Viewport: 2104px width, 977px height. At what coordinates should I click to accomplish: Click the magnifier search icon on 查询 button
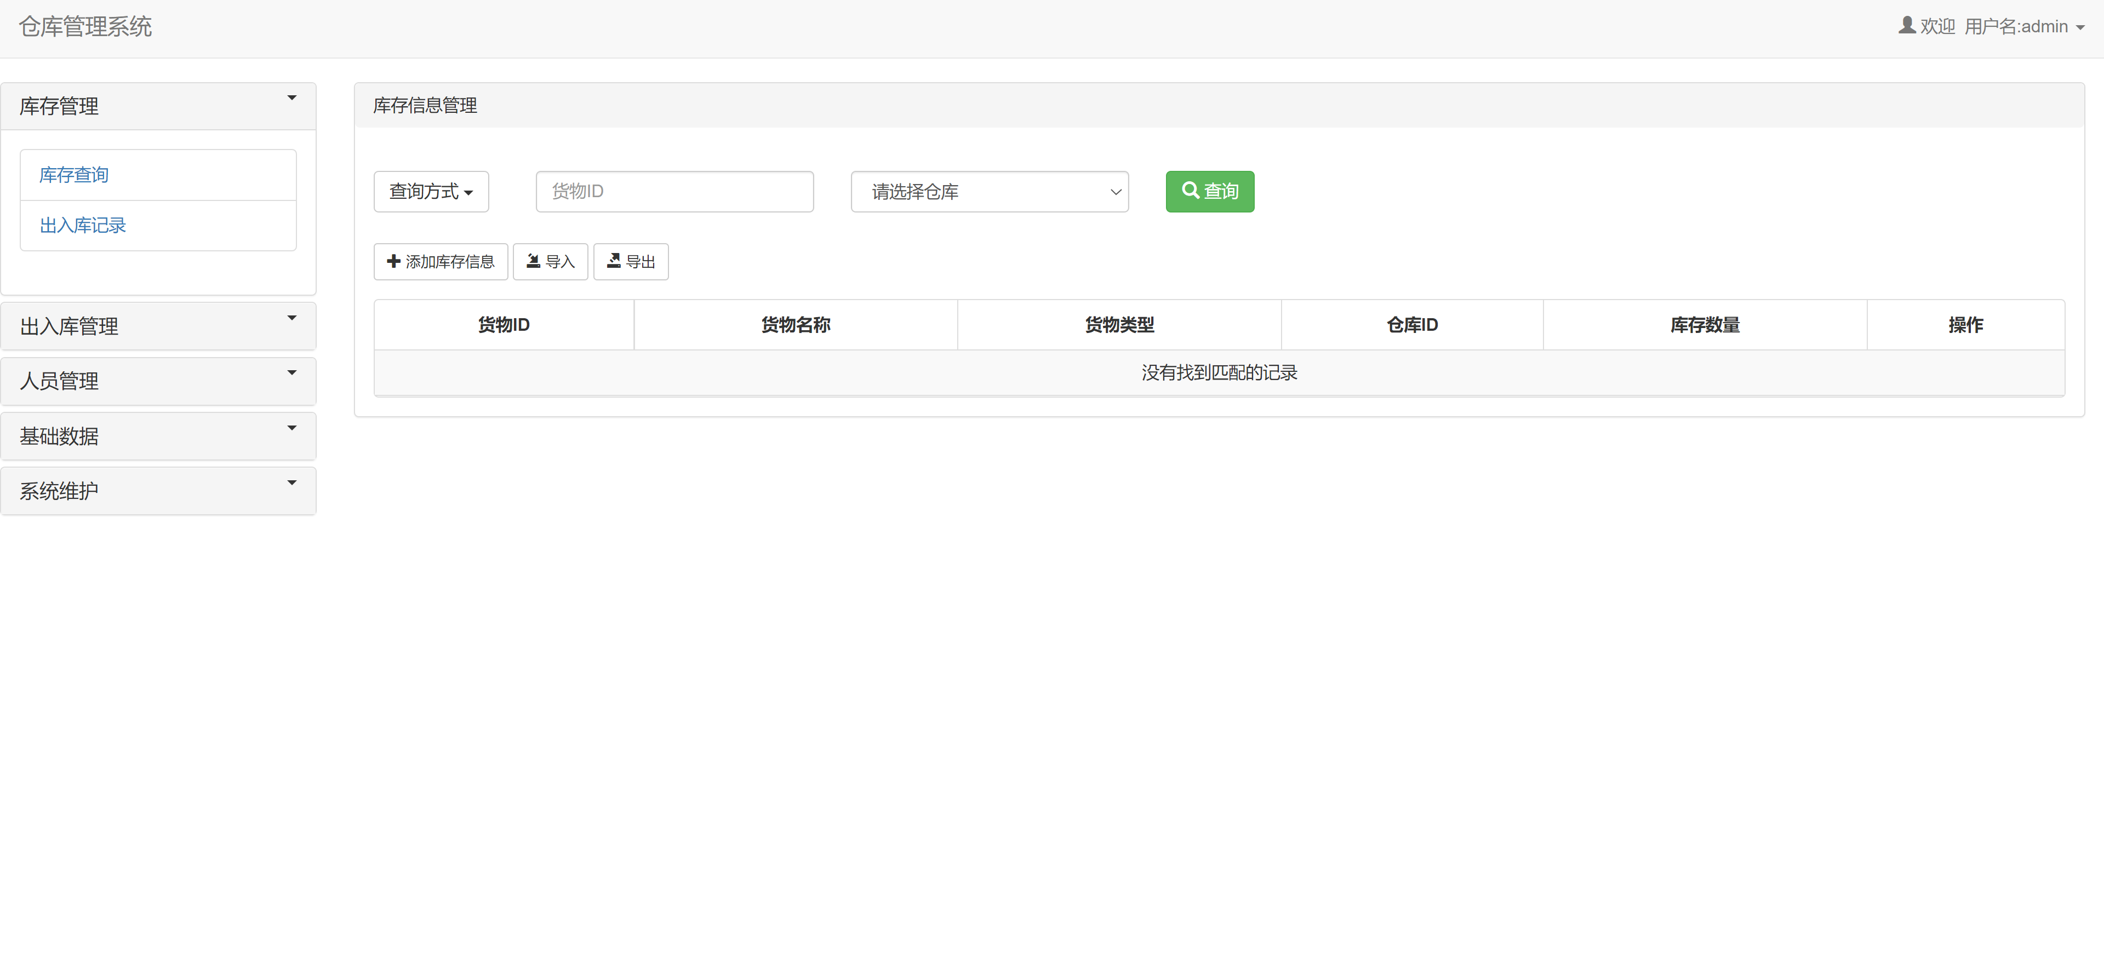[1191, 191]
